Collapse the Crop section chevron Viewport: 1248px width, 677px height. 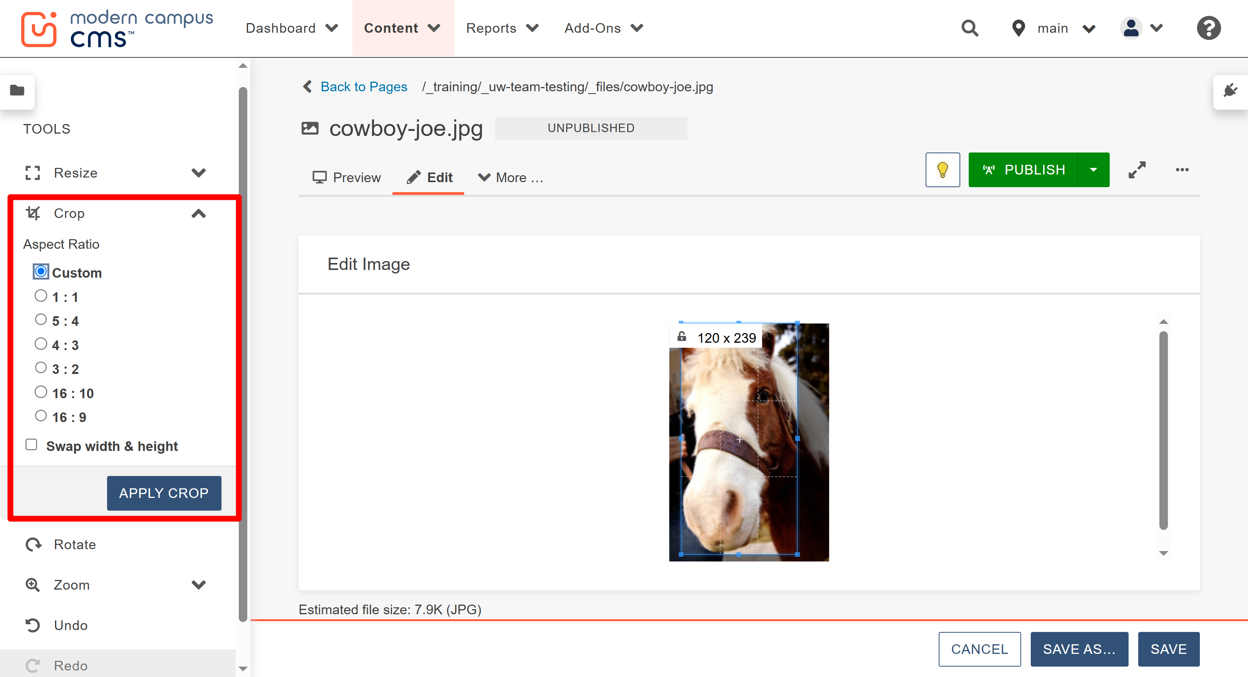click(199, 214)
